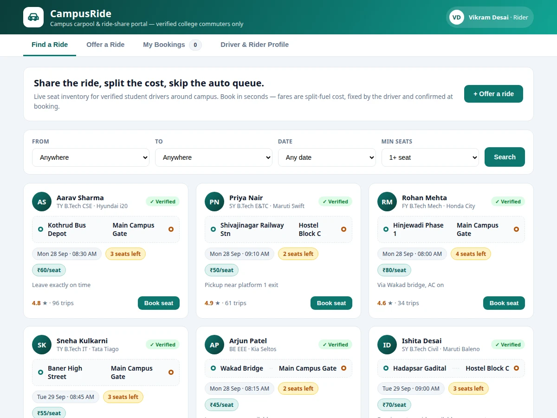The width and height of the screenshot is (557, 418).
Task: Click note 'Leave exactly on time'
Action: tap(61, 285)
